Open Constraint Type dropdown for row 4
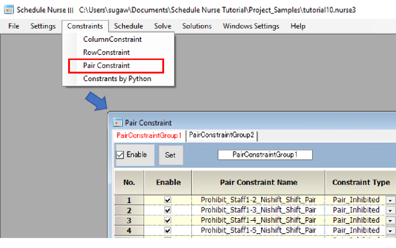The width and height of the screenshot is (396, 248). 390,231
